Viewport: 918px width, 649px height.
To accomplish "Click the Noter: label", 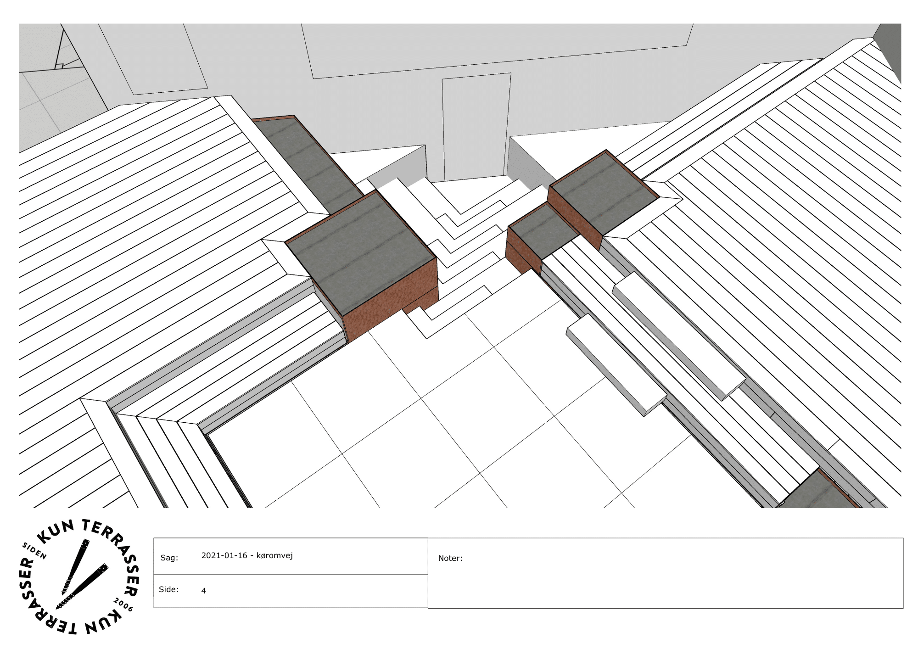I will (450, 559).
